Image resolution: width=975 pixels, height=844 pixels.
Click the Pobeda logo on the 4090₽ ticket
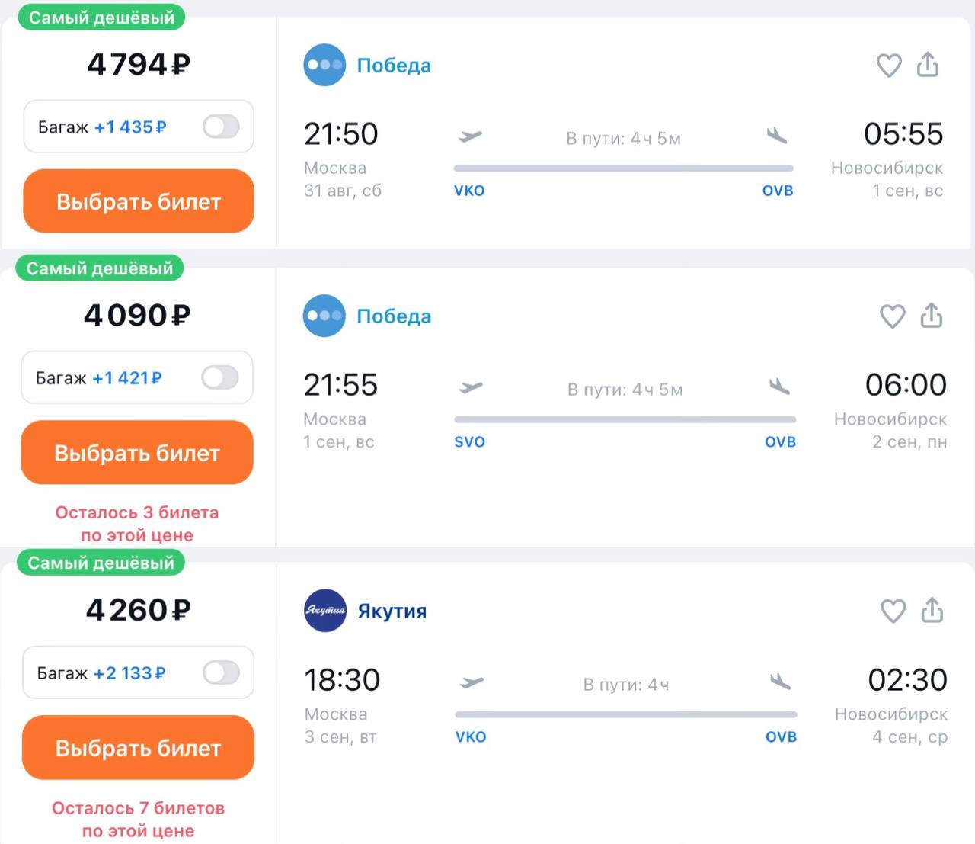[x=324, y=316]
